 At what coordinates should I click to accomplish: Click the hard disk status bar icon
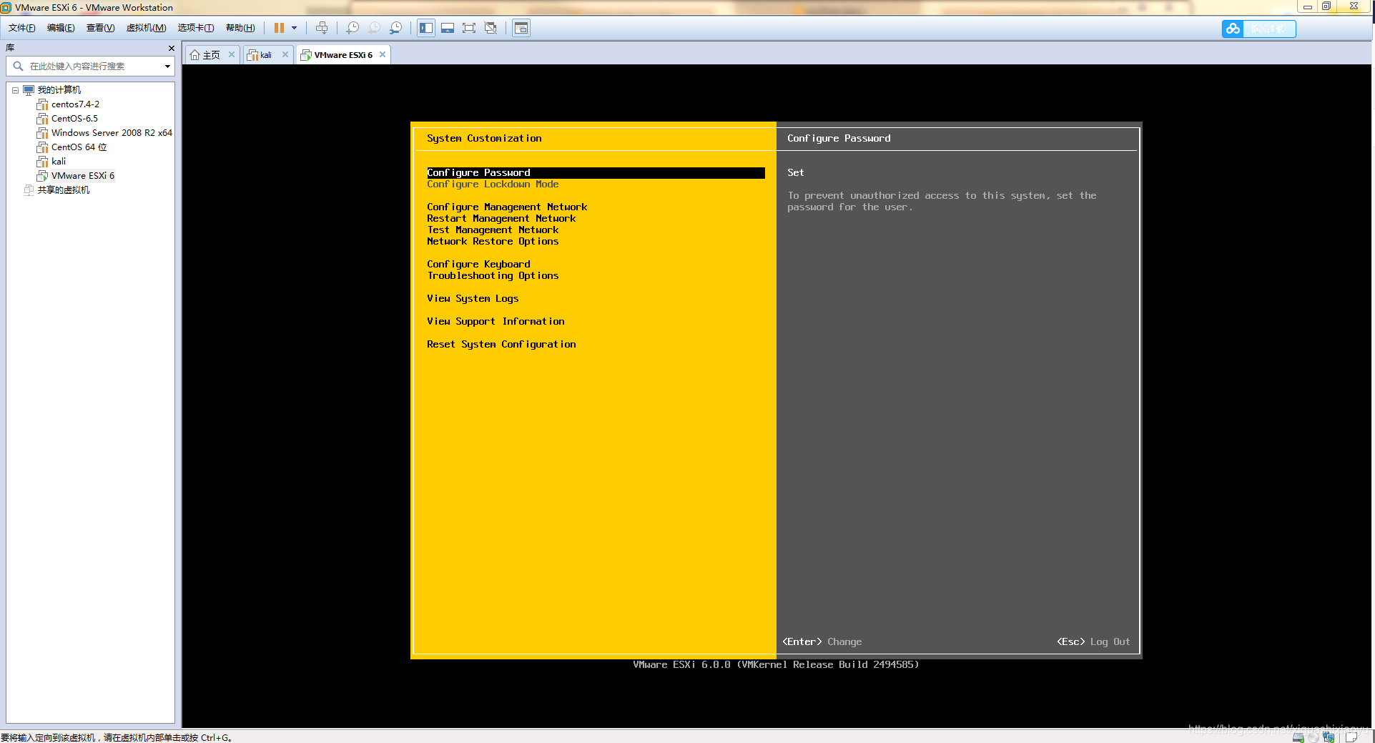tap(1298, 737)
